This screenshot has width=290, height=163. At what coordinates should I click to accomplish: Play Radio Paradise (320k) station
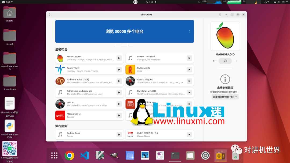119,81
